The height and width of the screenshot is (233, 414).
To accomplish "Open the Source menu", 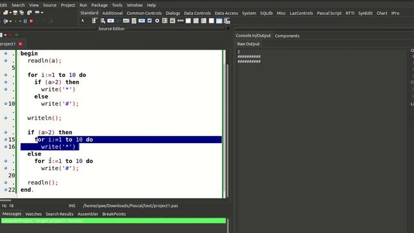I will 50,5.
